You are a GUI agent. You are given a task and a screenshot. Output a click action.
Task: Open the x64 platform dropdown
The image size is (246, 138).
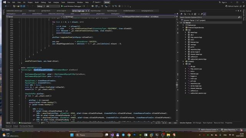click(x=53, y=6)
